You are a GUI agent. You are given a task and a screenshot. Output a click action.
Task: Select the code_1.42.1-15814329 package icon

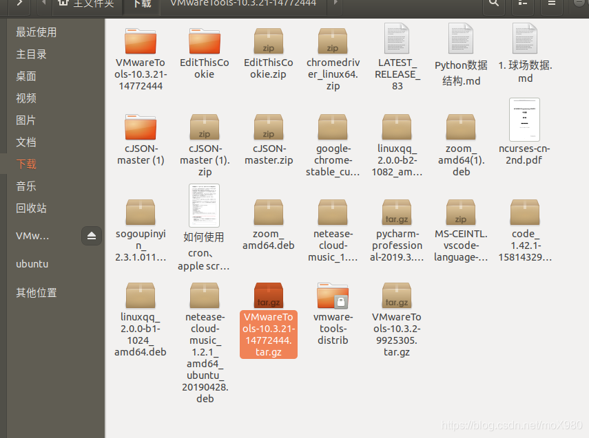525,212
